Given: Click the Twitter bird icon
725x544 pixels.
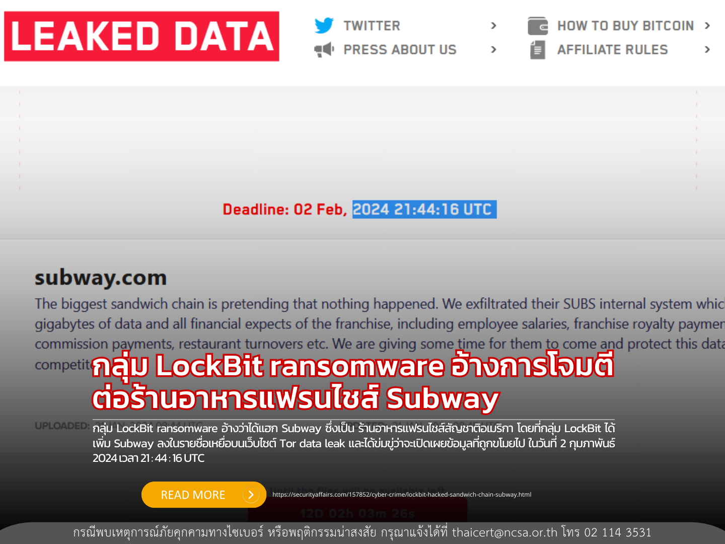Looking at the screenshot, I should click(324, 25).
